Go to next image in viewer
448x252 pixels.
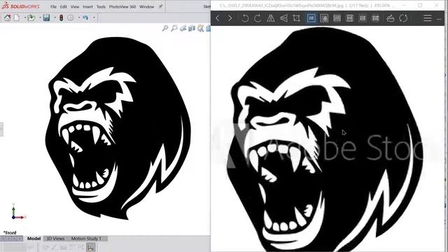click(230, 18)
